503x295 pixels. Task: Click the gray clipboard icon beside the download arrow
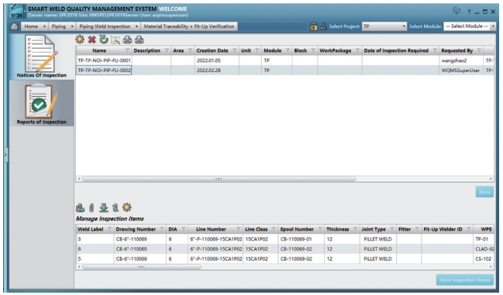click(115, 208)
